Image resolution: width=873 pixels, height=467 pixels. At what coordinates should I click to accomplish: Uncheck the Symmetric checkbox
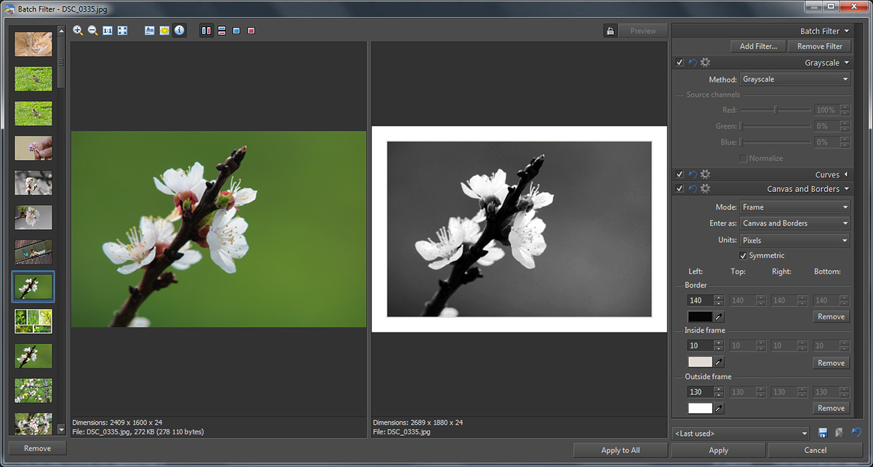pos(743,255)
